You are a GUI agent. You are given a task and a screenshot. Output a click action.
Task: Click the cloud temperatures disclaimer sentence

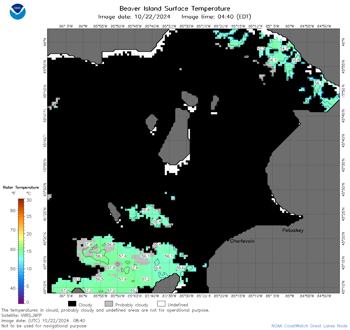[x=105, y=310]
